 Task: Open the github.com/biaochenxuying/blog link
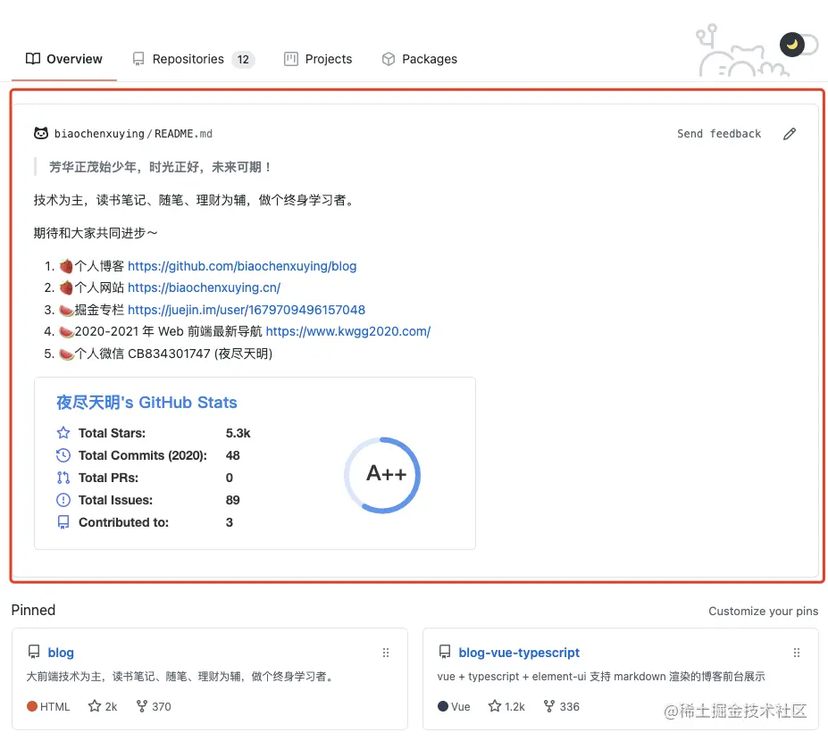(x=242, y=266)
